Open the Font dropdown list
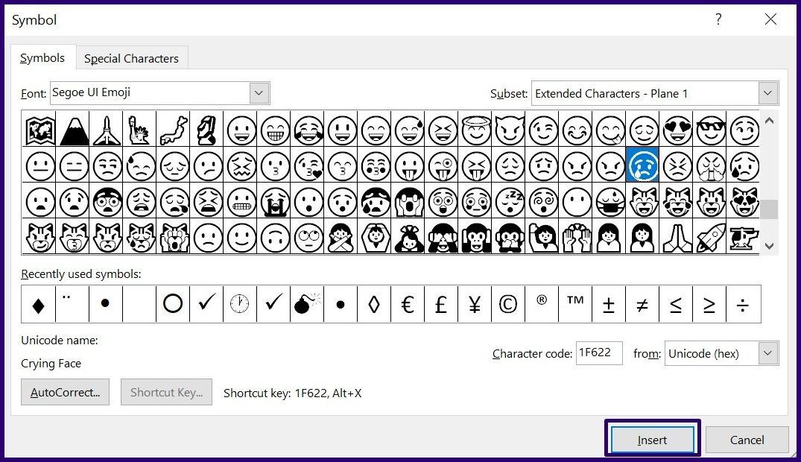The height and width of the screenshot is (462, 801). (259, 93)
